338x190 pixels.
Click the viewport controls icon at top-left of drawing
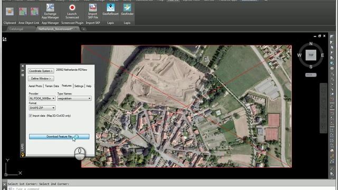(5, 39)
